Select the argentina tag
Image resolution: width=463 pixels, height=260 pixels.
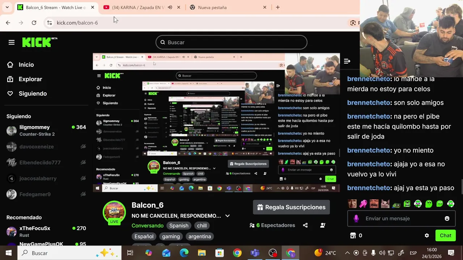pos(200,237)
